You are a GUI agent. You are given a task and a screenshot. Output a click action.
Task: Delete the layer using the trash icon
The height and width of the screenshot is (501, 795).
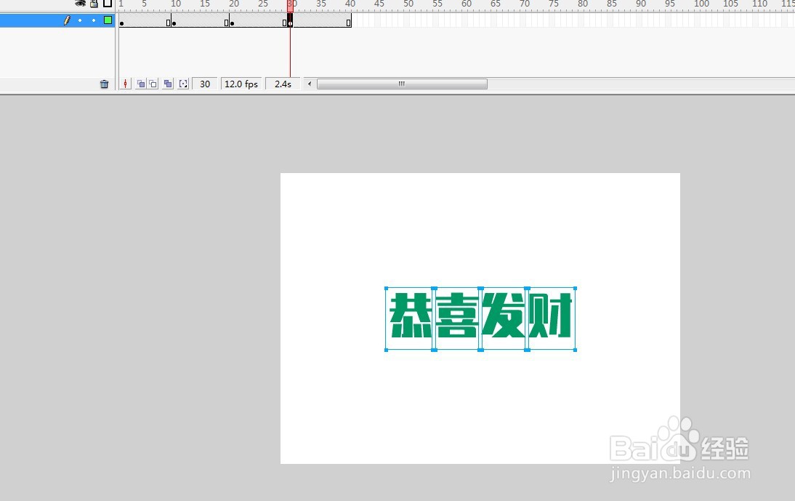(105, 84)
